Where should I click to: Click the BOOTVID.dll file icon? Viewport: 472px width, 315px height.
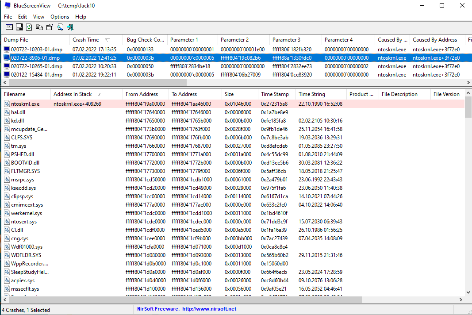(7, 163)
